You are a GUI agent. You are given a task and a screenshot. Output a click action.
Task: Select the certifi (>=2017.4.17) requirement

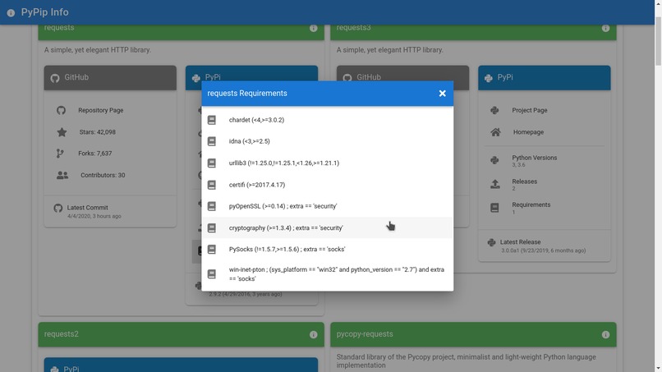pos(327,185)
